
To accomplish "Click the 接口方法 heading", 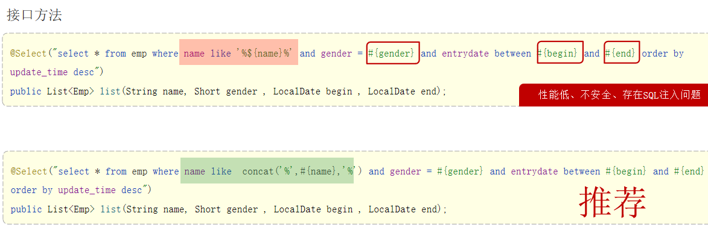I will click(x=34, y=15).
